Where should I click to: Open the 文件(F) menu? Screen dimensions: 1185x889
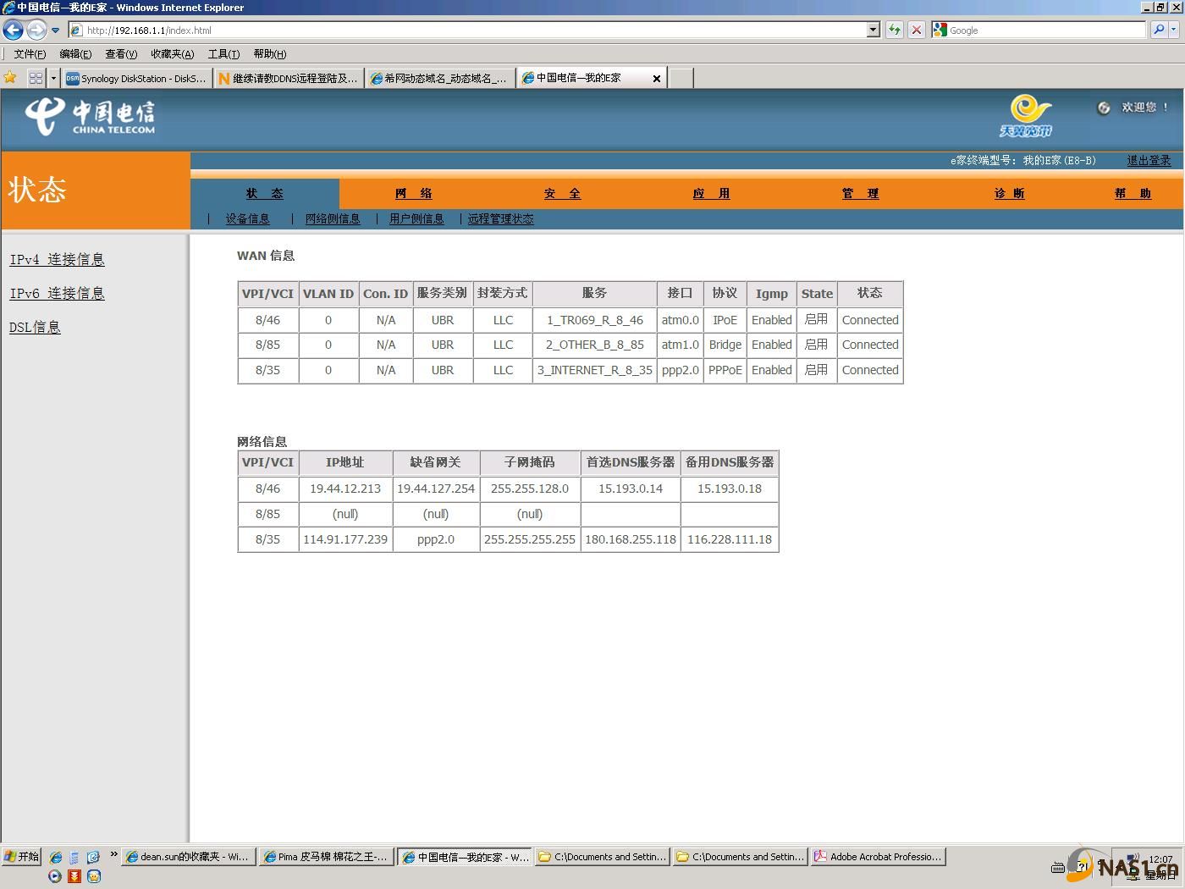(x=30, y=53)
